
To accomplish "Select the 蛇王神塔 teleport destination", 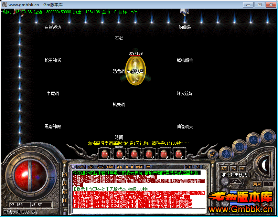I will 53,60.
